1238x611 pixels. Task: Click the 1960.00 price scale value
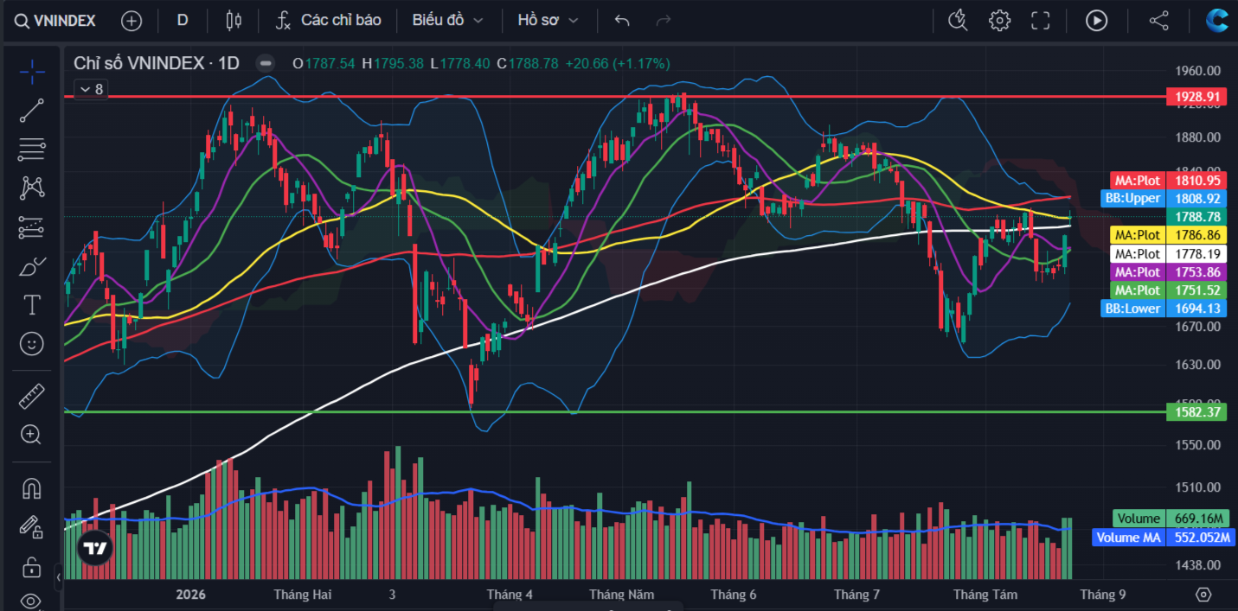click(x=1197, y=71)
